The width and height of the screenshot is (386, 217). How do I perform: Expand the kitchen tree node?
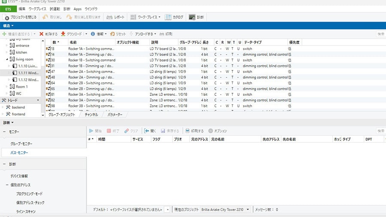click(x=7, y=52)
